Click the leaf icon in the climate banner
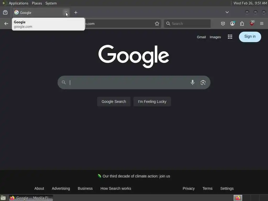The image size is (268, 201). tap(99, 176)
